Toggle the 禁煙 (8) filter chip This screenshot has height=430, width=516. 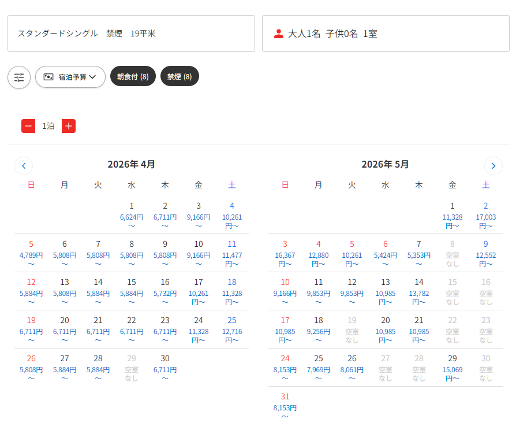click(180, 76)
